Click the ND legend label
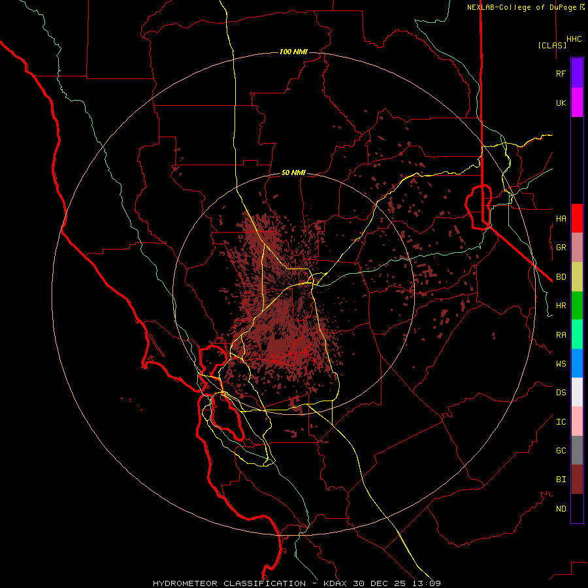 pos(561,509)
